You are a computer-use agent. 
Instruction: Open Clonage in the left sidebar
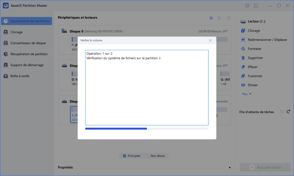point(16,32)
